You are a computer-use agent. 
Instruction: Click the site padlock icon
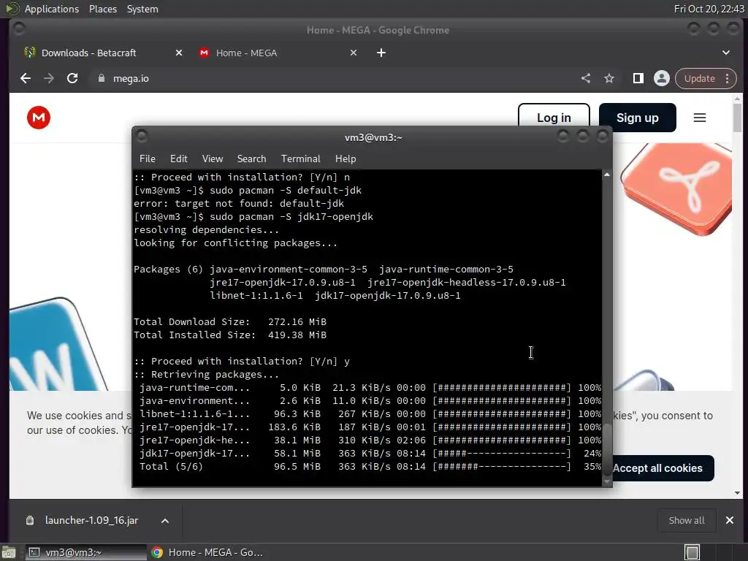pos(101,78)
